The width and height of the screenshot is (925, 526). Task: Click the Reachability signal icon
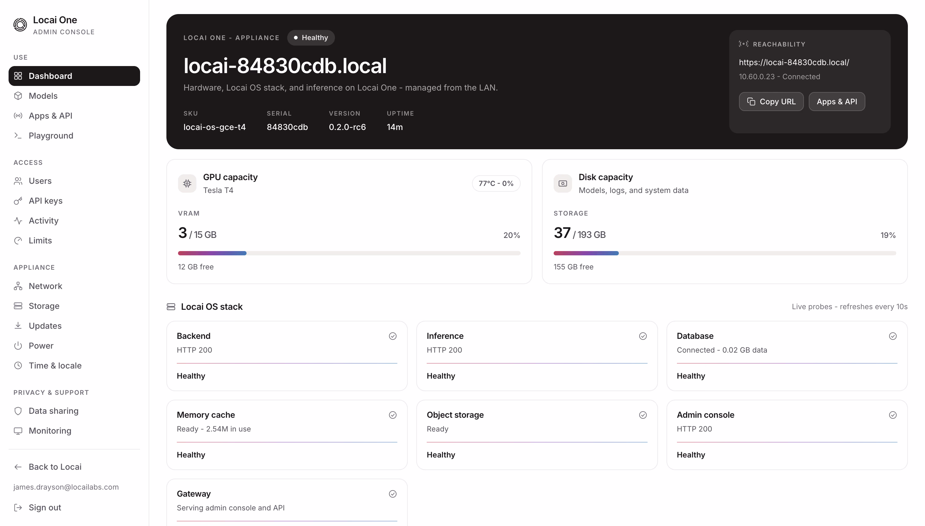tap(743, 44)
